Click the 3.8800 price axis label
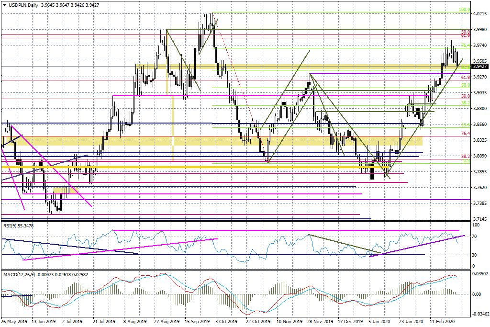The width and height of the screenshot is (490, 327). pyautogui.click(x=480, y=109)
